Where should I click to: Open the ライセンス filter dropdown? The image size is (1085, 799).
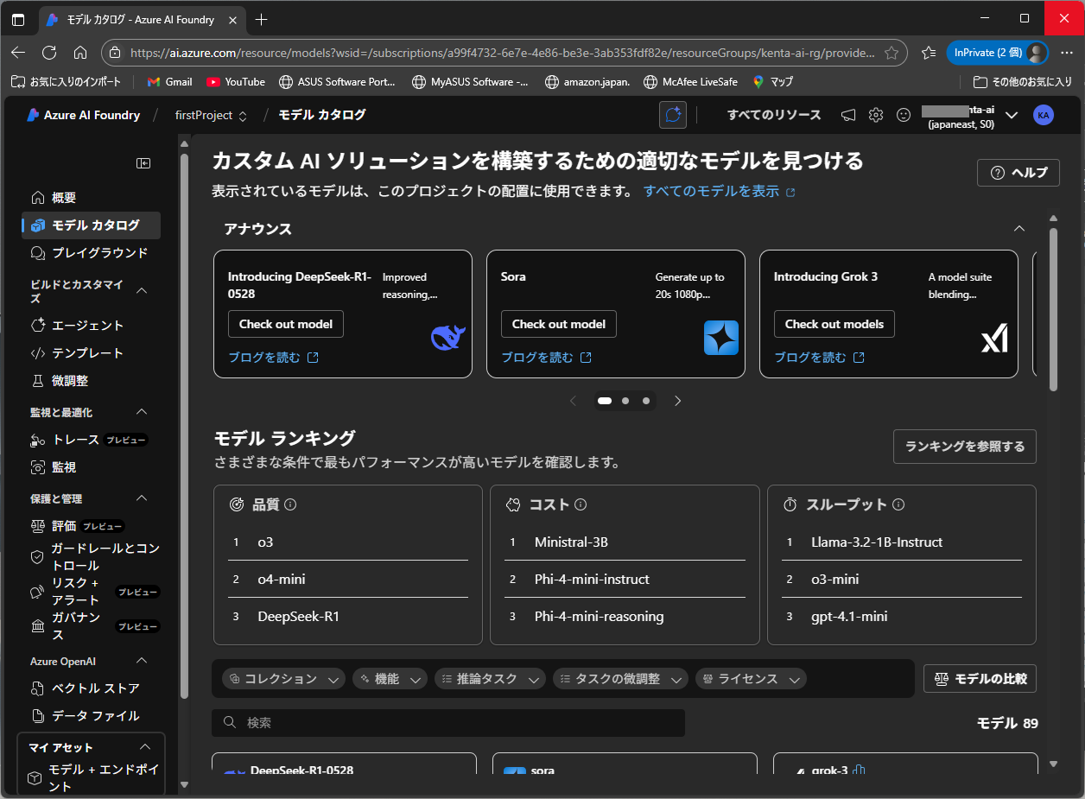pos(751,679)
